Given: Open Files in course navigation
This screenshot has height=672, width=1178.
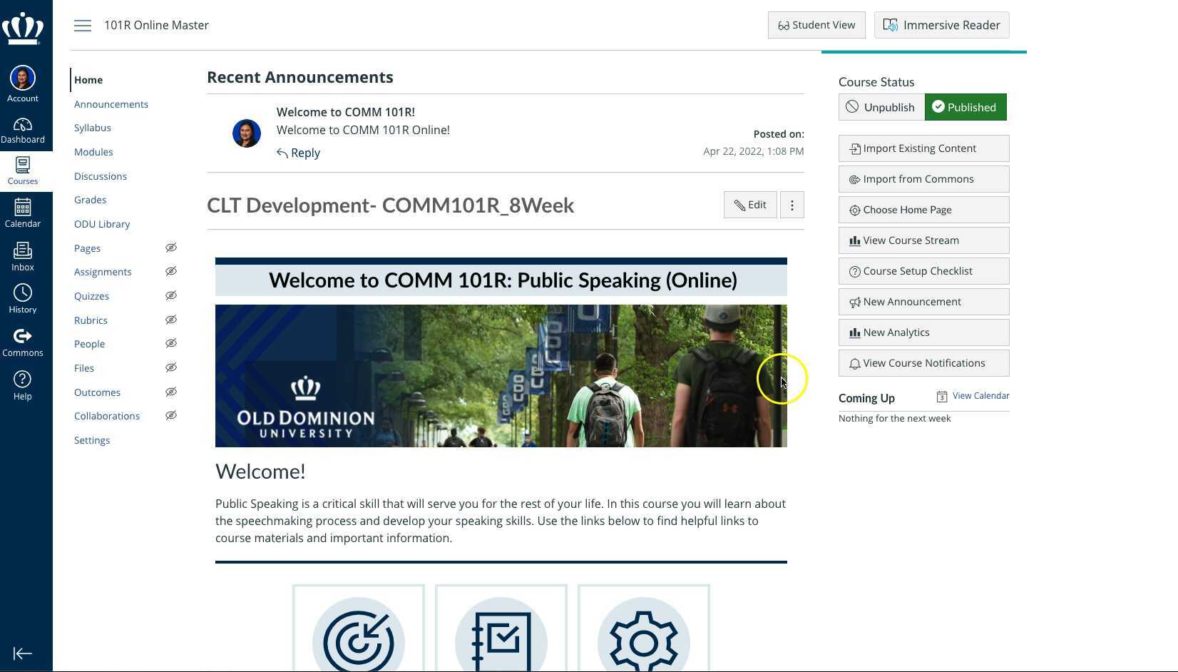Looking at the screenshot, I should (84, 368).
